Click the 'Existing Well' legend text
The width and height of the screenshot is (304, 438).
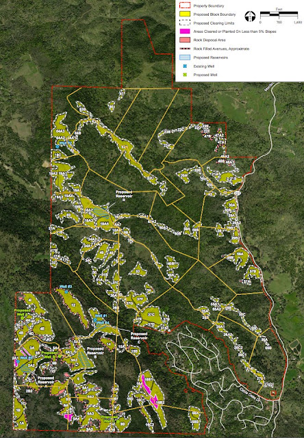coord(203,66)
